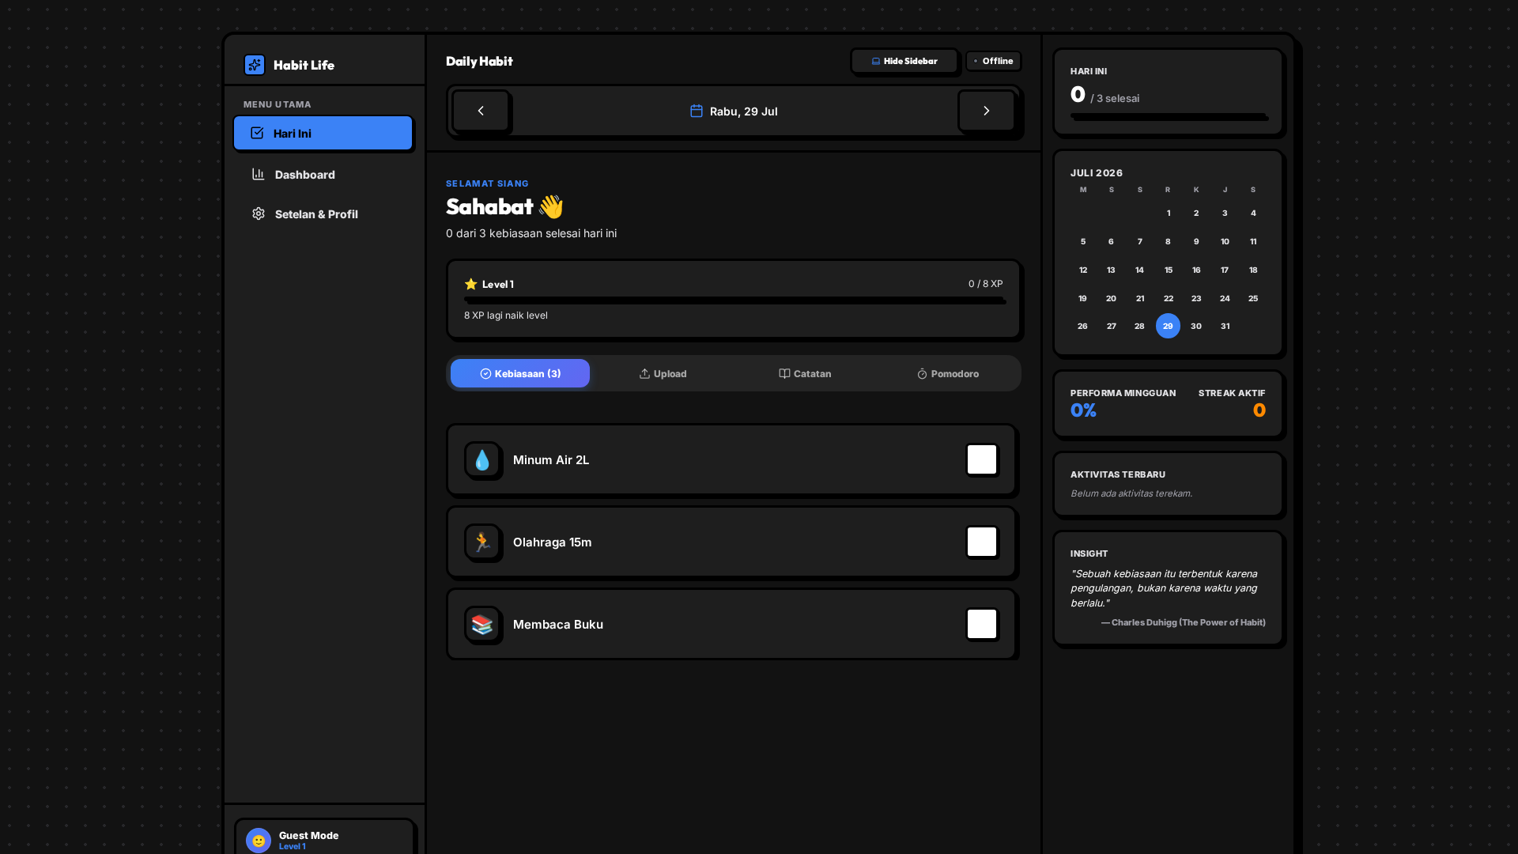Click the Offline status badge
This screenshot has width=1518, height=854.
(x=993, y=61)
